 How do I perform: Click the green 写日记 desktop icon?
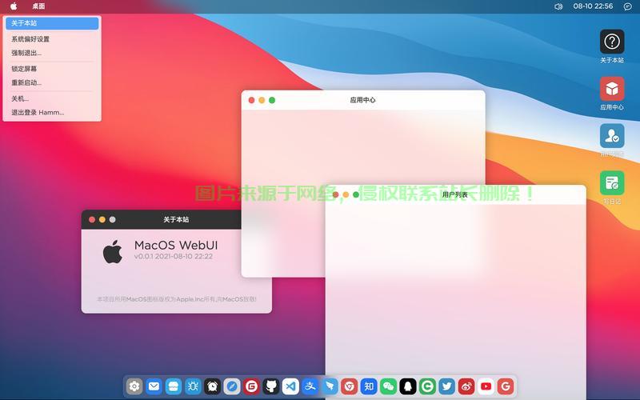(612, 183)
